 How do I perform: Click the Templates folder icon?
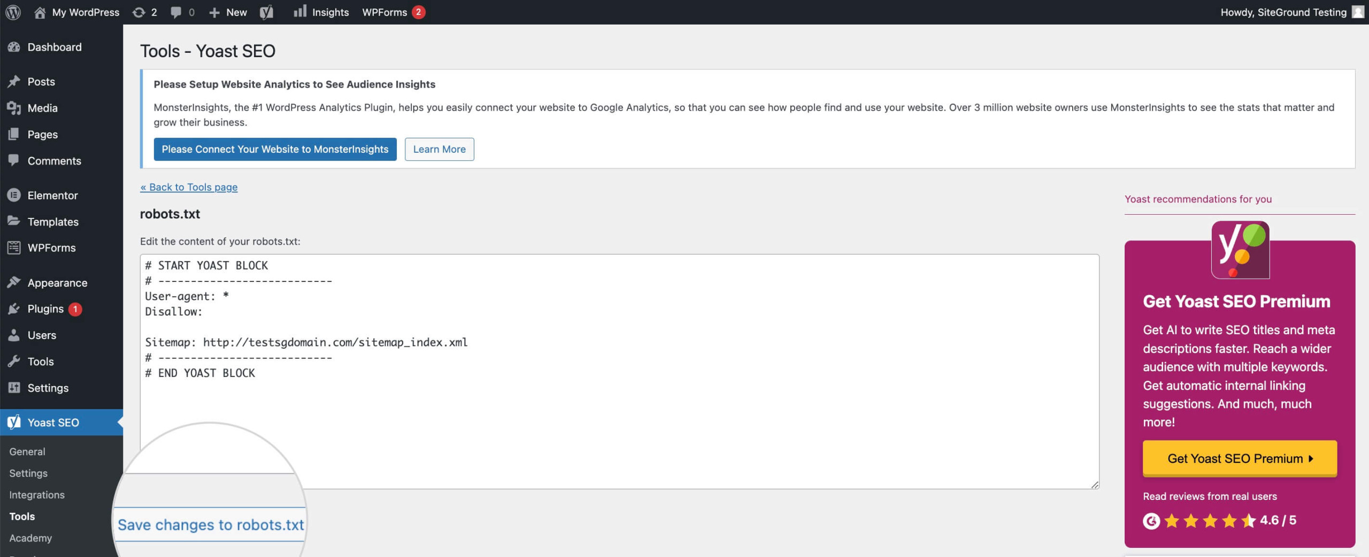point(14,221)
